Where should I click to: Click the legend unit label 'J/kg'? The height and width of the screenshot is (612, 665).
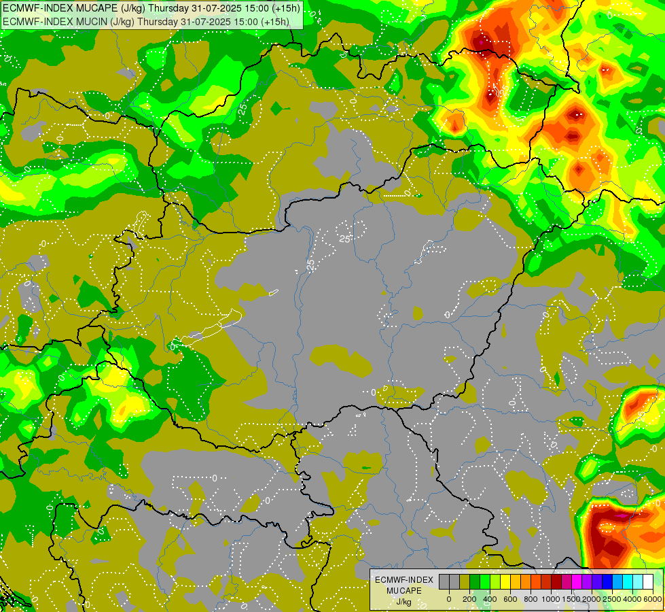[x=403, y=602]
